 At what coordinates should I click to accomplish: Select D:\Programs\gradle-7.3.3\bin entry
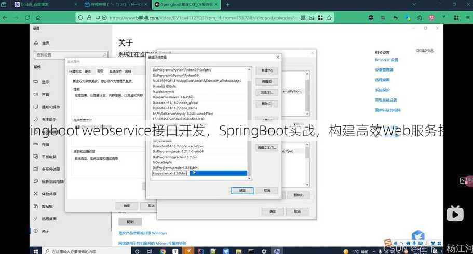199,157
